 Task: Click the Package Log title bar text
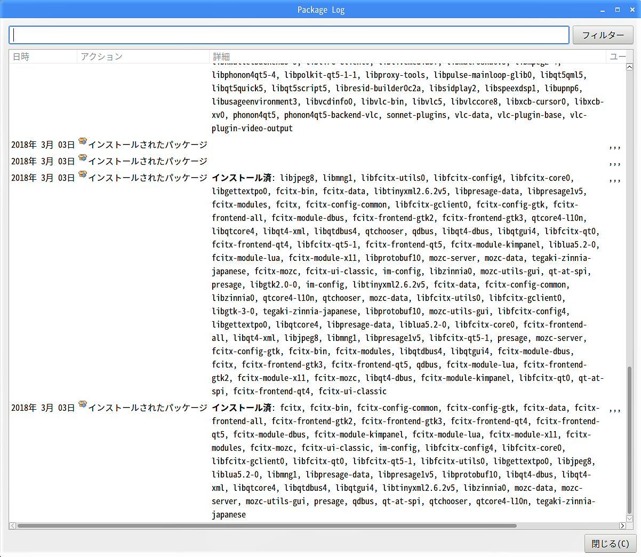pos(321,10)
